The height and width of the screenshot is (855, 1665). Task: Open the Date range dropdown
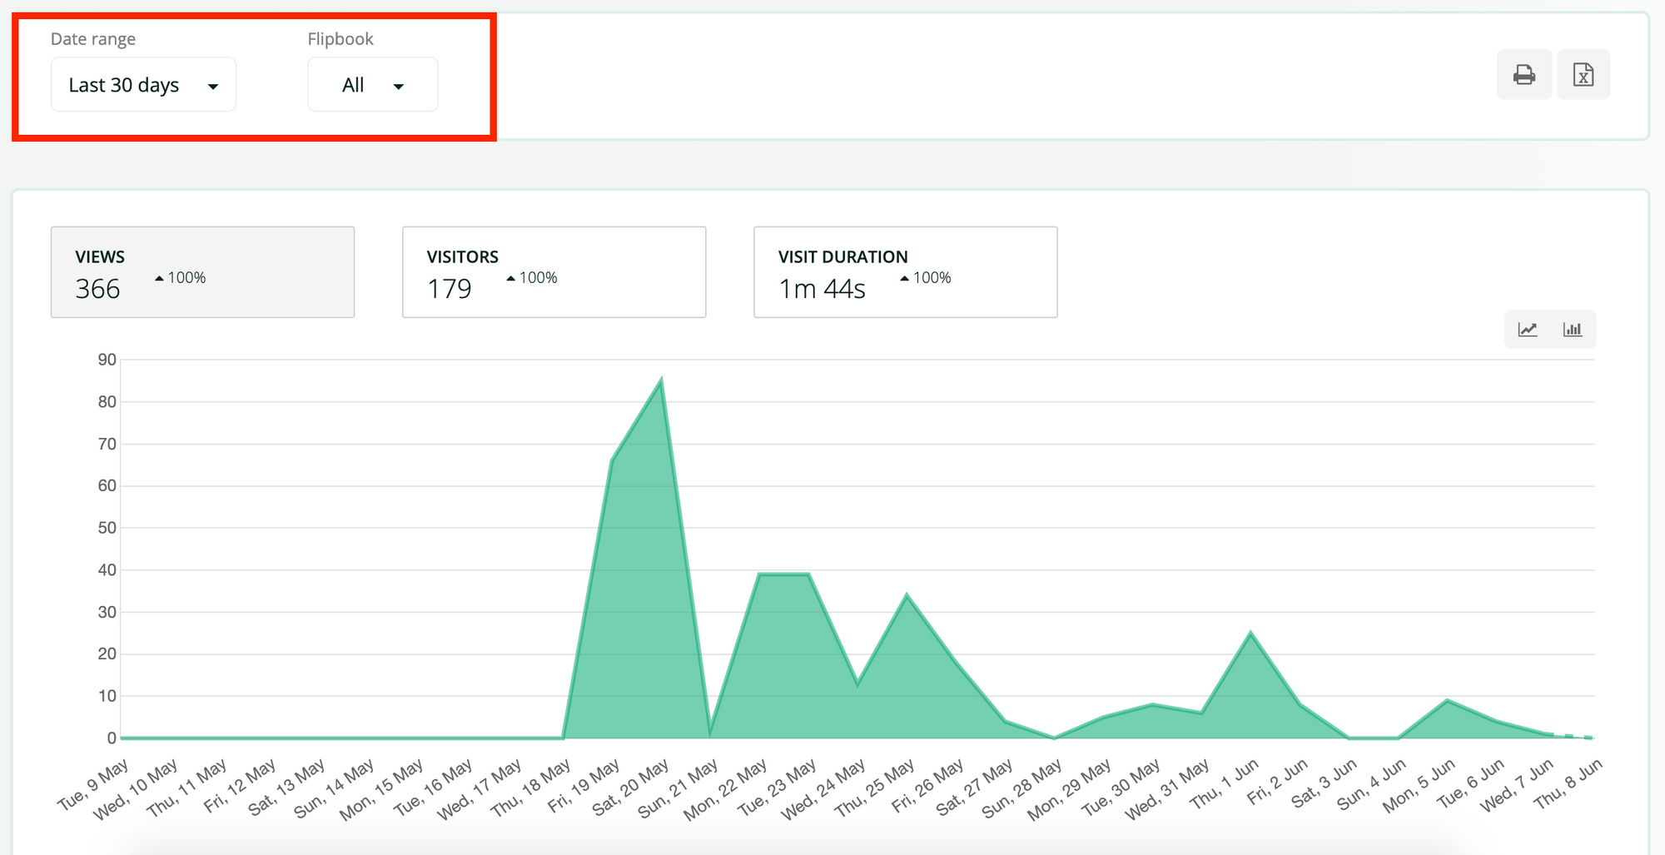143,85
